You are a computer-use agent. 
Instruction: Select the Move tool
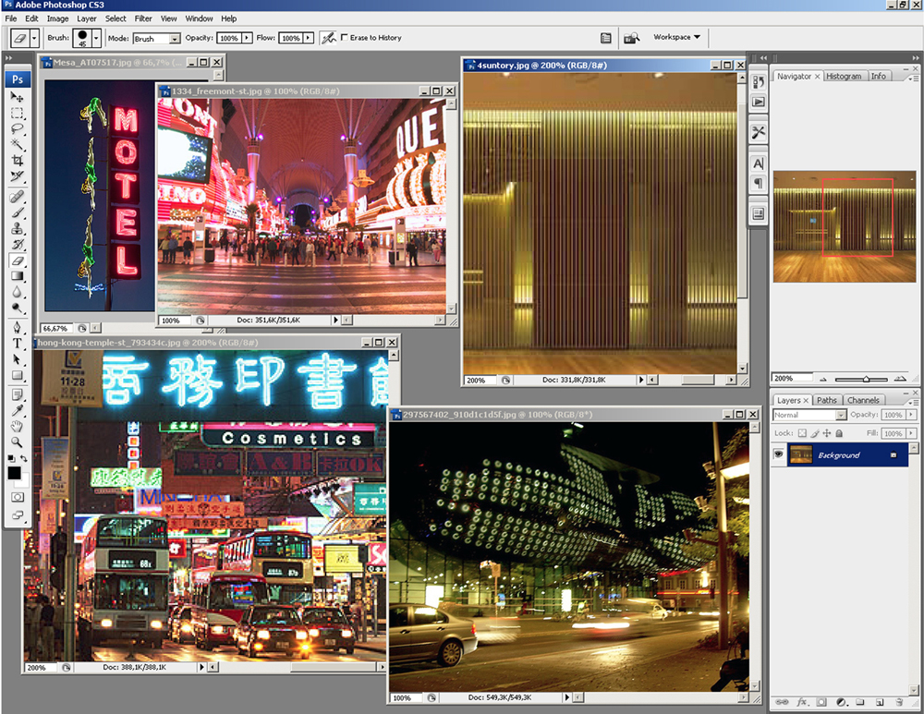pos(17,97)
